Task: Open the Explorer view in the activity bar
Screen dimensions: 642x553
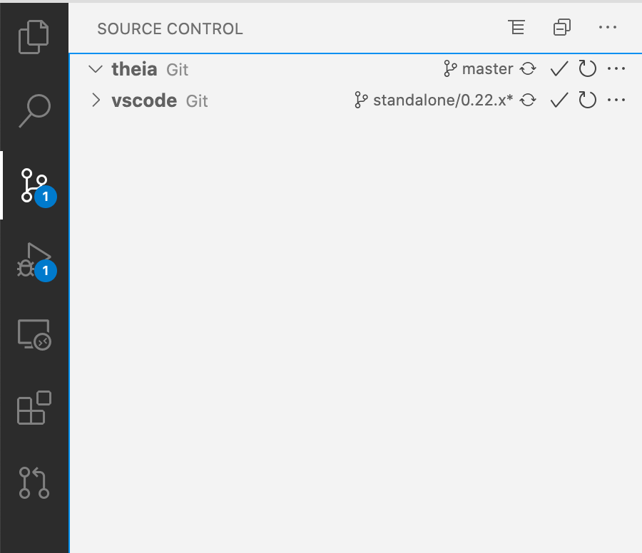Action: coord(34,36)
